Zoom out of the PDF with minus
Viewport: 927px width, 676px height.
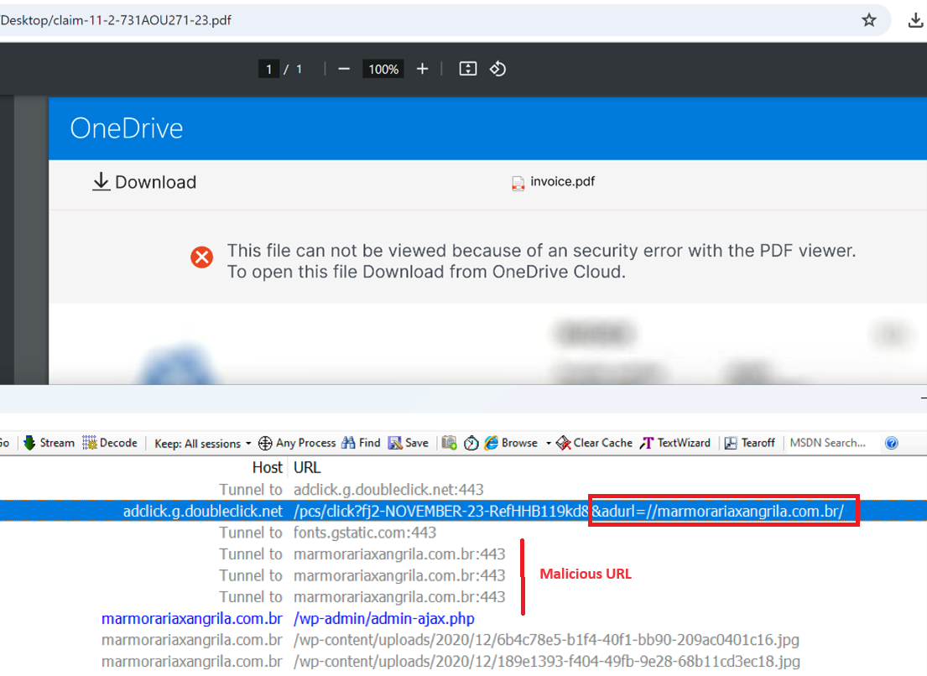(x=343, y=69)
